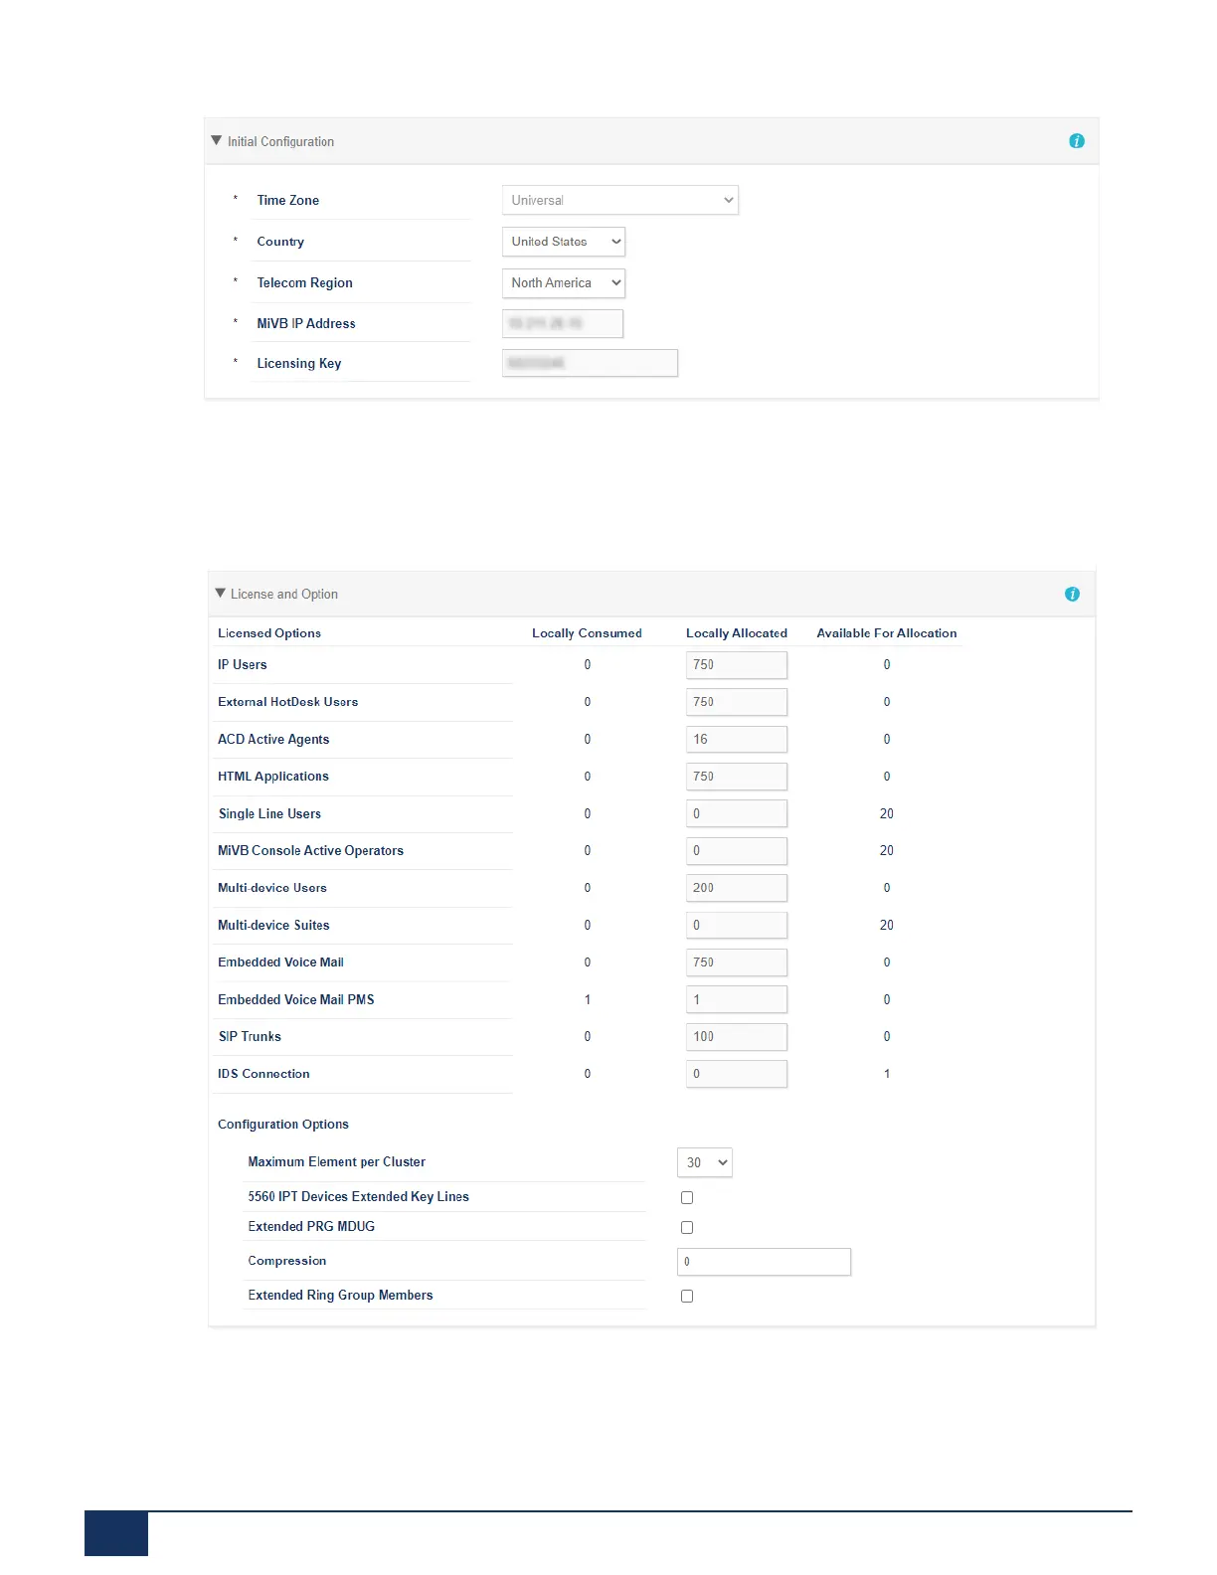Click the IDS Connection row label
Image resolution: width=1217 pixels, height=1575 pixels.
(x=263, y=1074)
